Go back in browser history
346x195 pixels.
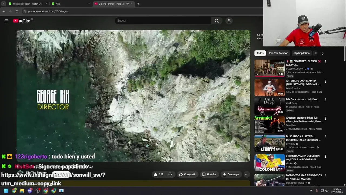click(x=4, y=11)
